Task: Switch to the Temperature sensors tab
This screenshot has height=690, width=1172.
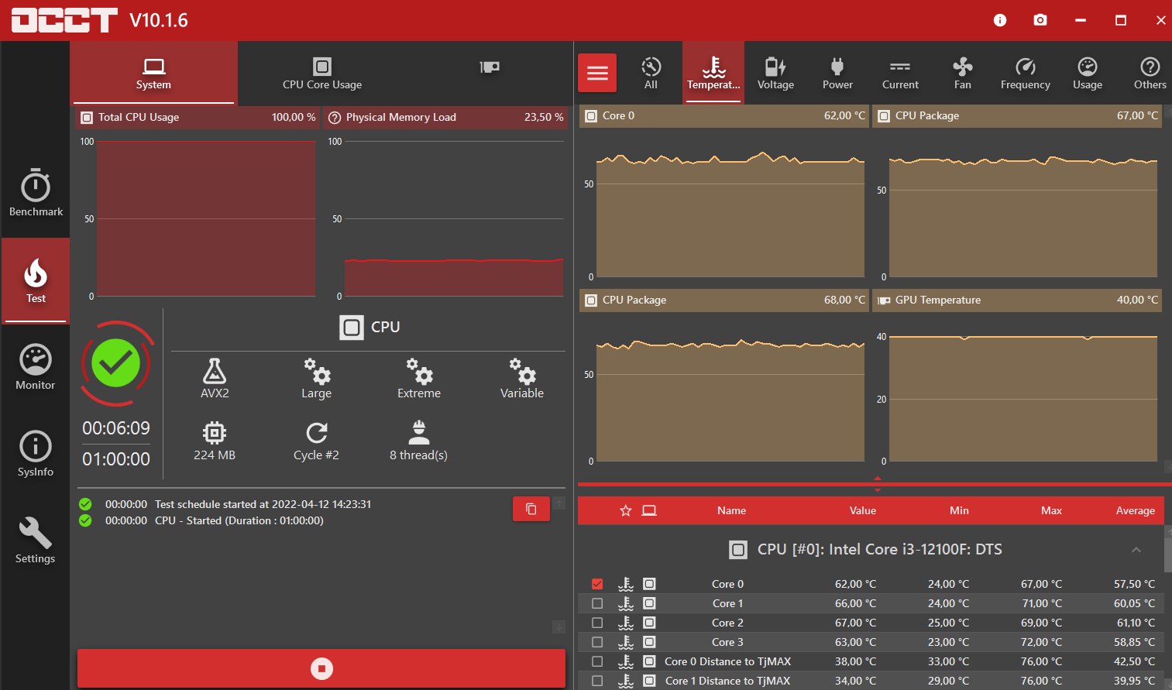Action: tap(713, 73)
